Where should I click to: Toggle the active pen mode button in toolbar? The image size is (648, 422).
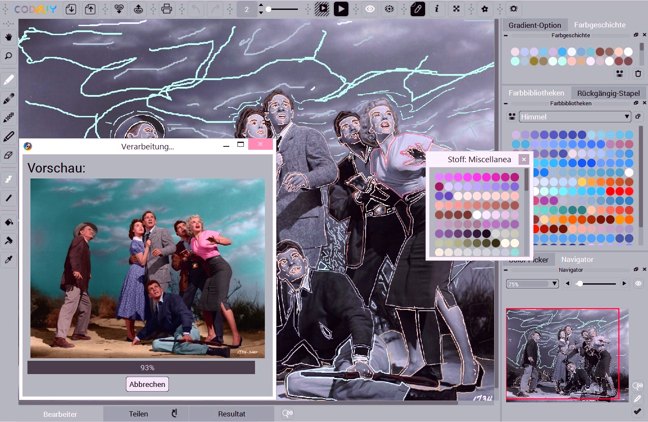417,9
